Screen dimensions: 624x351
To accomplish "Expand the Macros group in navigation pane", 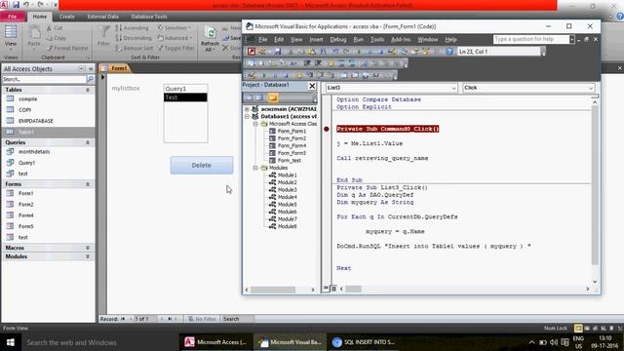I will tap(88, 248).
